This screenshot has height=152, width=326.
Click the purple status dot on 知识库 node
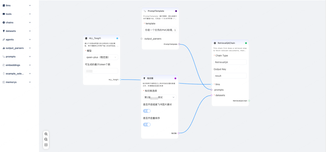coord(175,78)
